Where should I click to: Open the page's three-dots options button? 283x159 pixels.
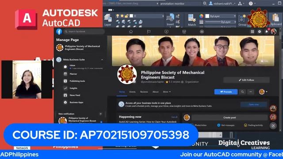(x=251, y=92)
